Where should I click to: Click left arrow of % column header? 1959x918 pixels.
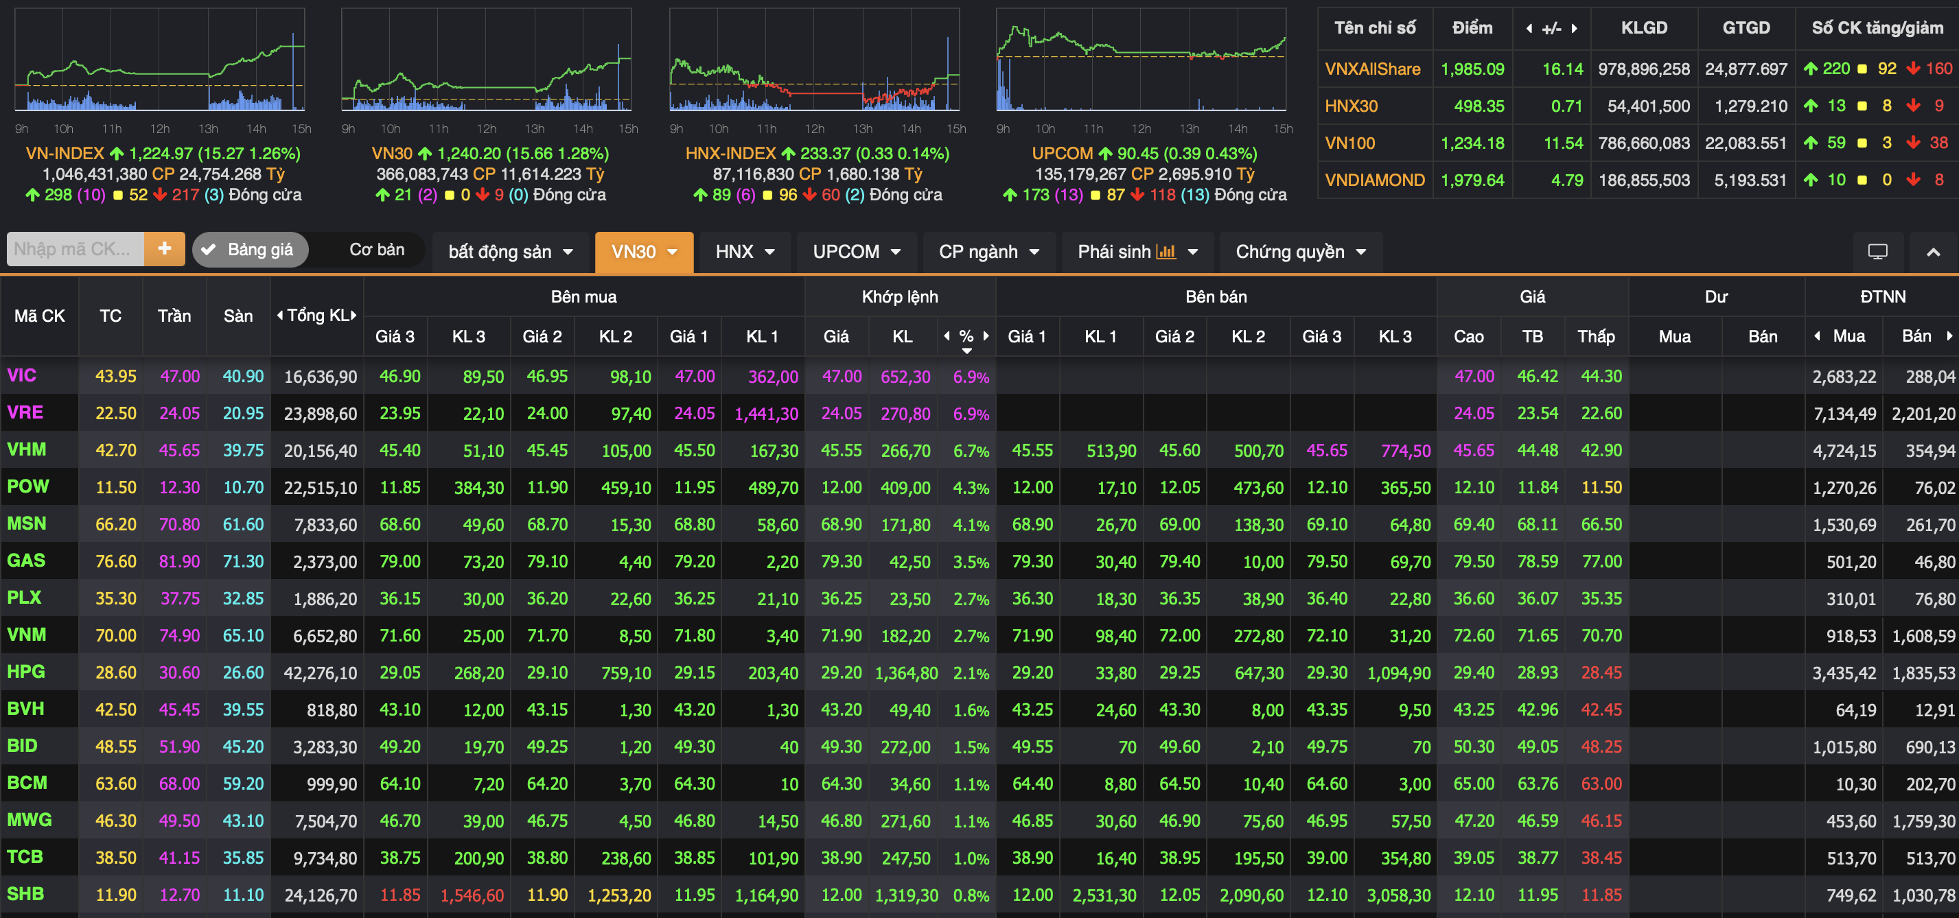947,335
